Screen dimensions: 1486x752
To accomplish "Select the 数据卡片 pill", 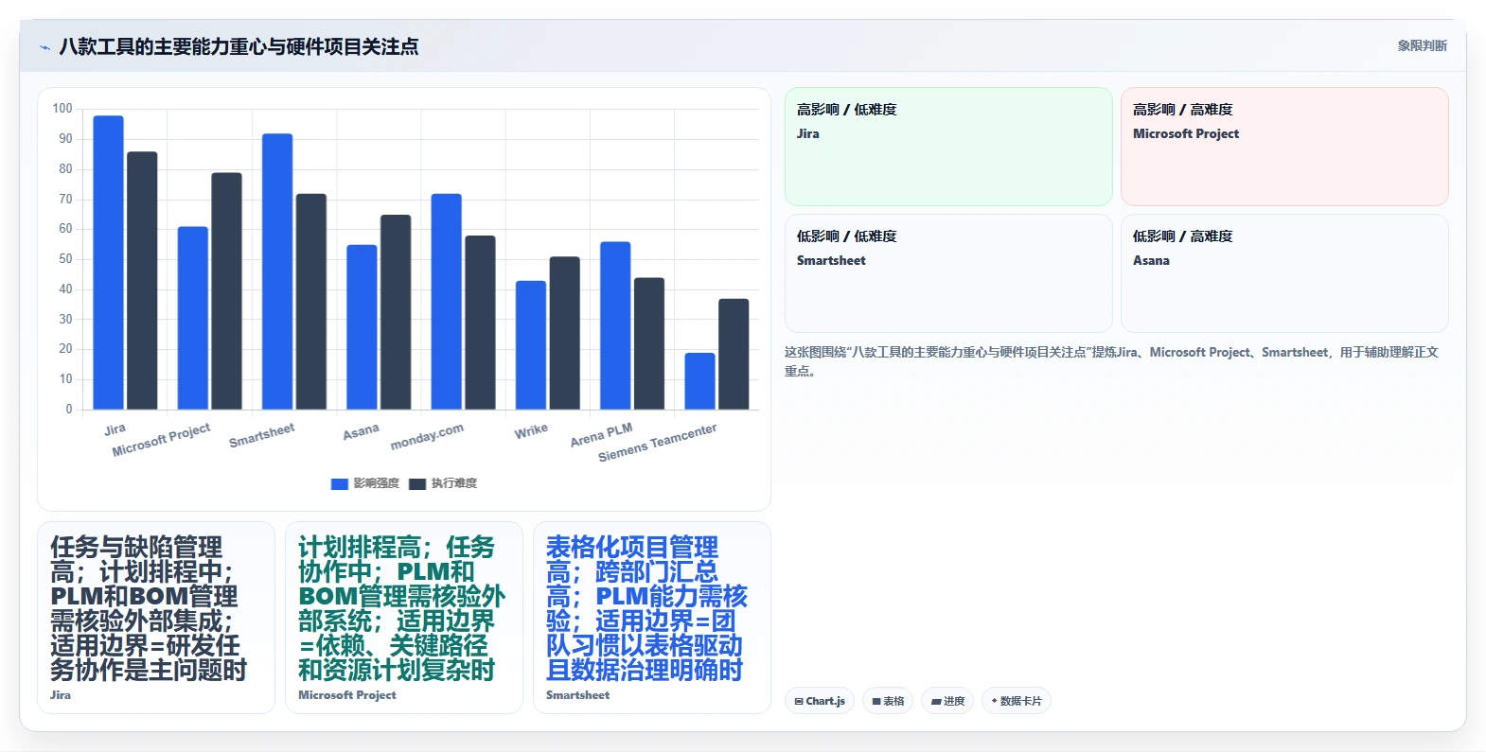I will pos(1017,701).
